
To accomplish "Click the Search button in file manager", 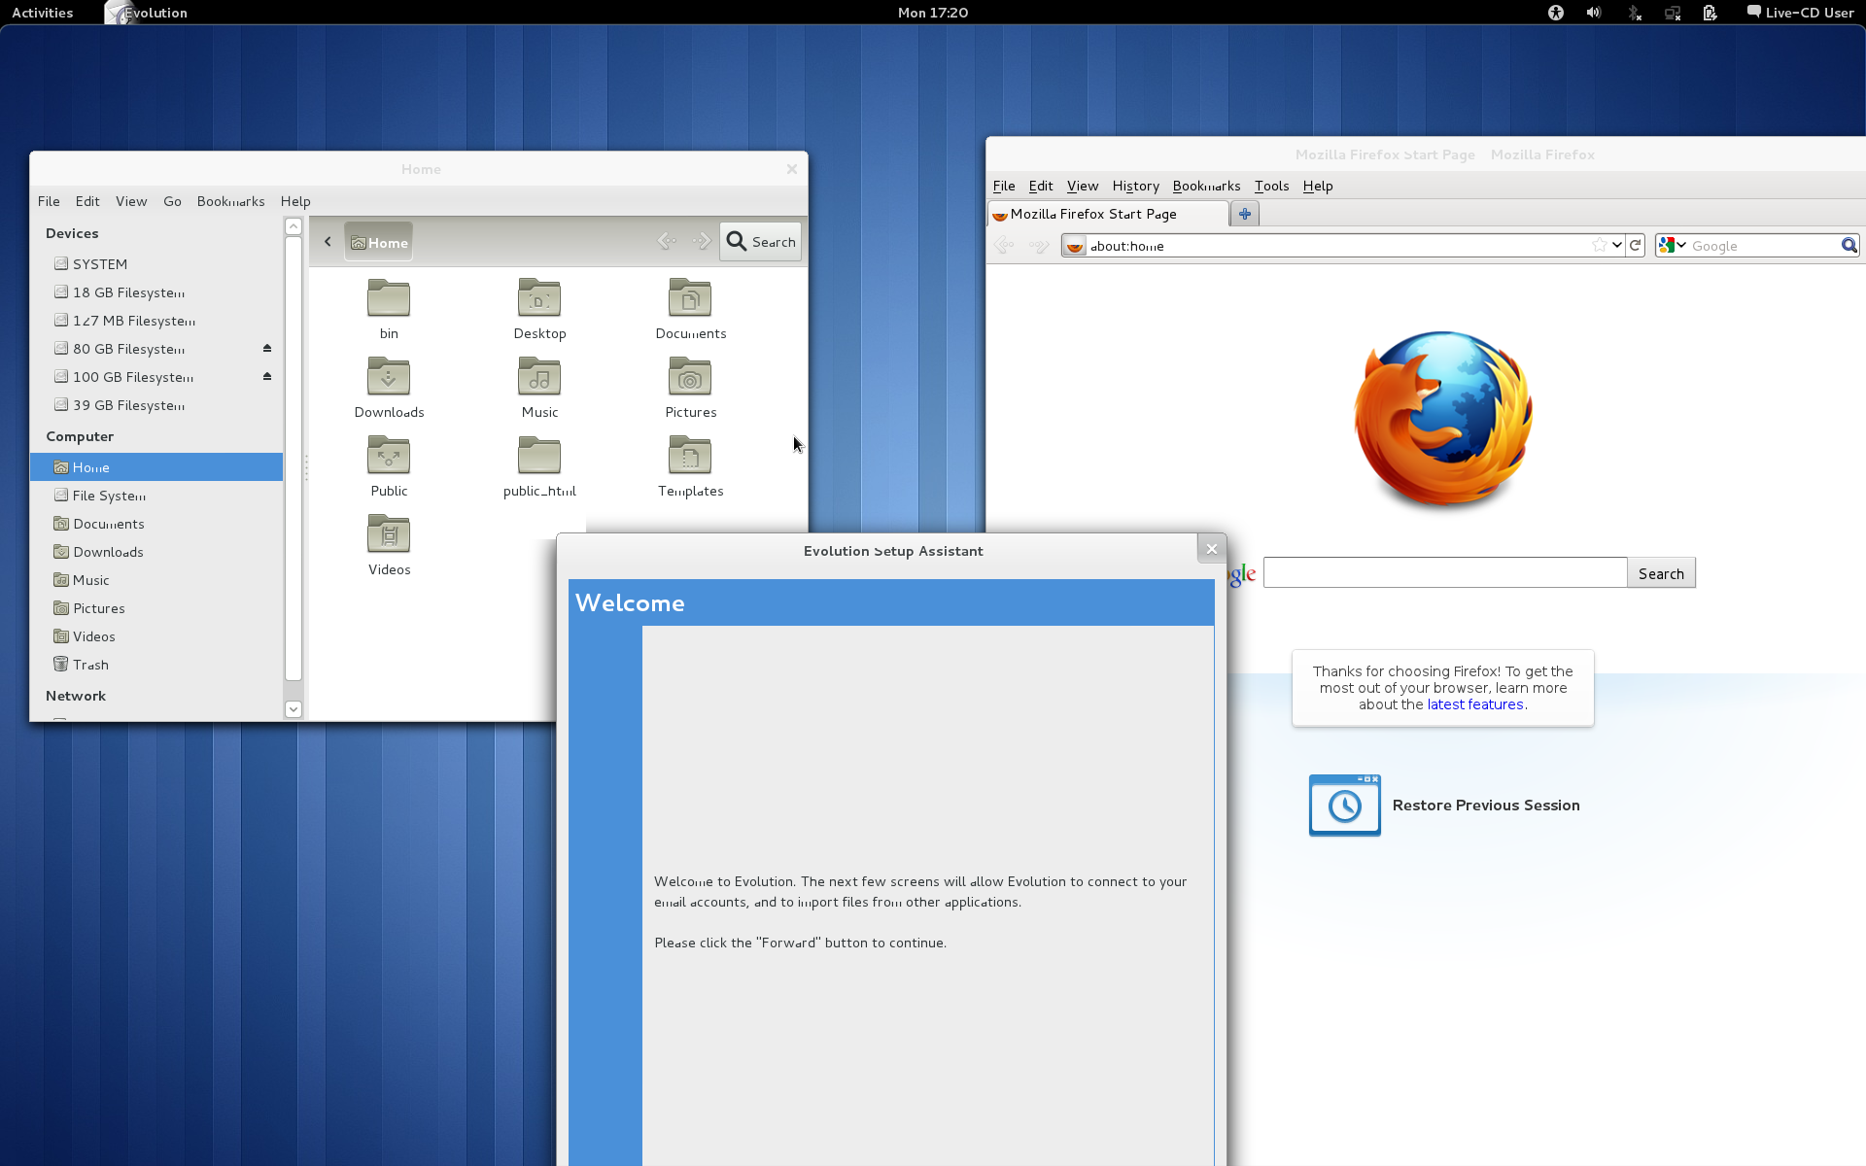I will coord(761,241).
